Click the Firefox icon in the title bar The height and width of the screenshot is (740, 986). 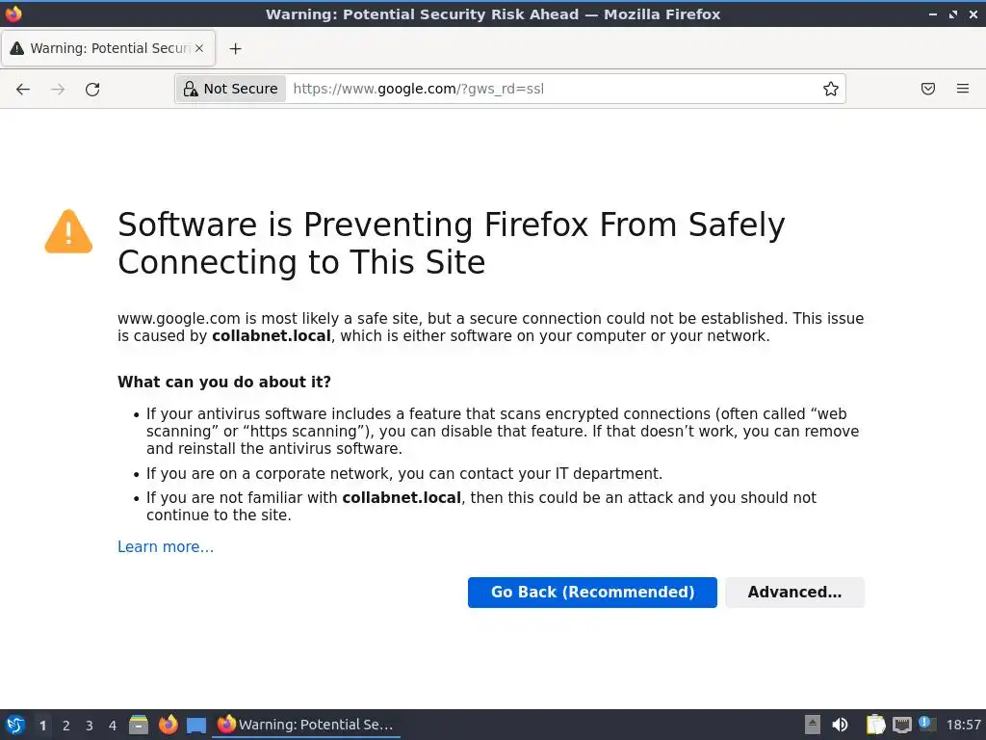[x=13, y=13]
